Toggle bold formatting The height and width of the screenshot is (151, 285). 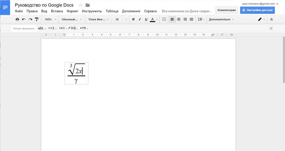pos(133,19)
